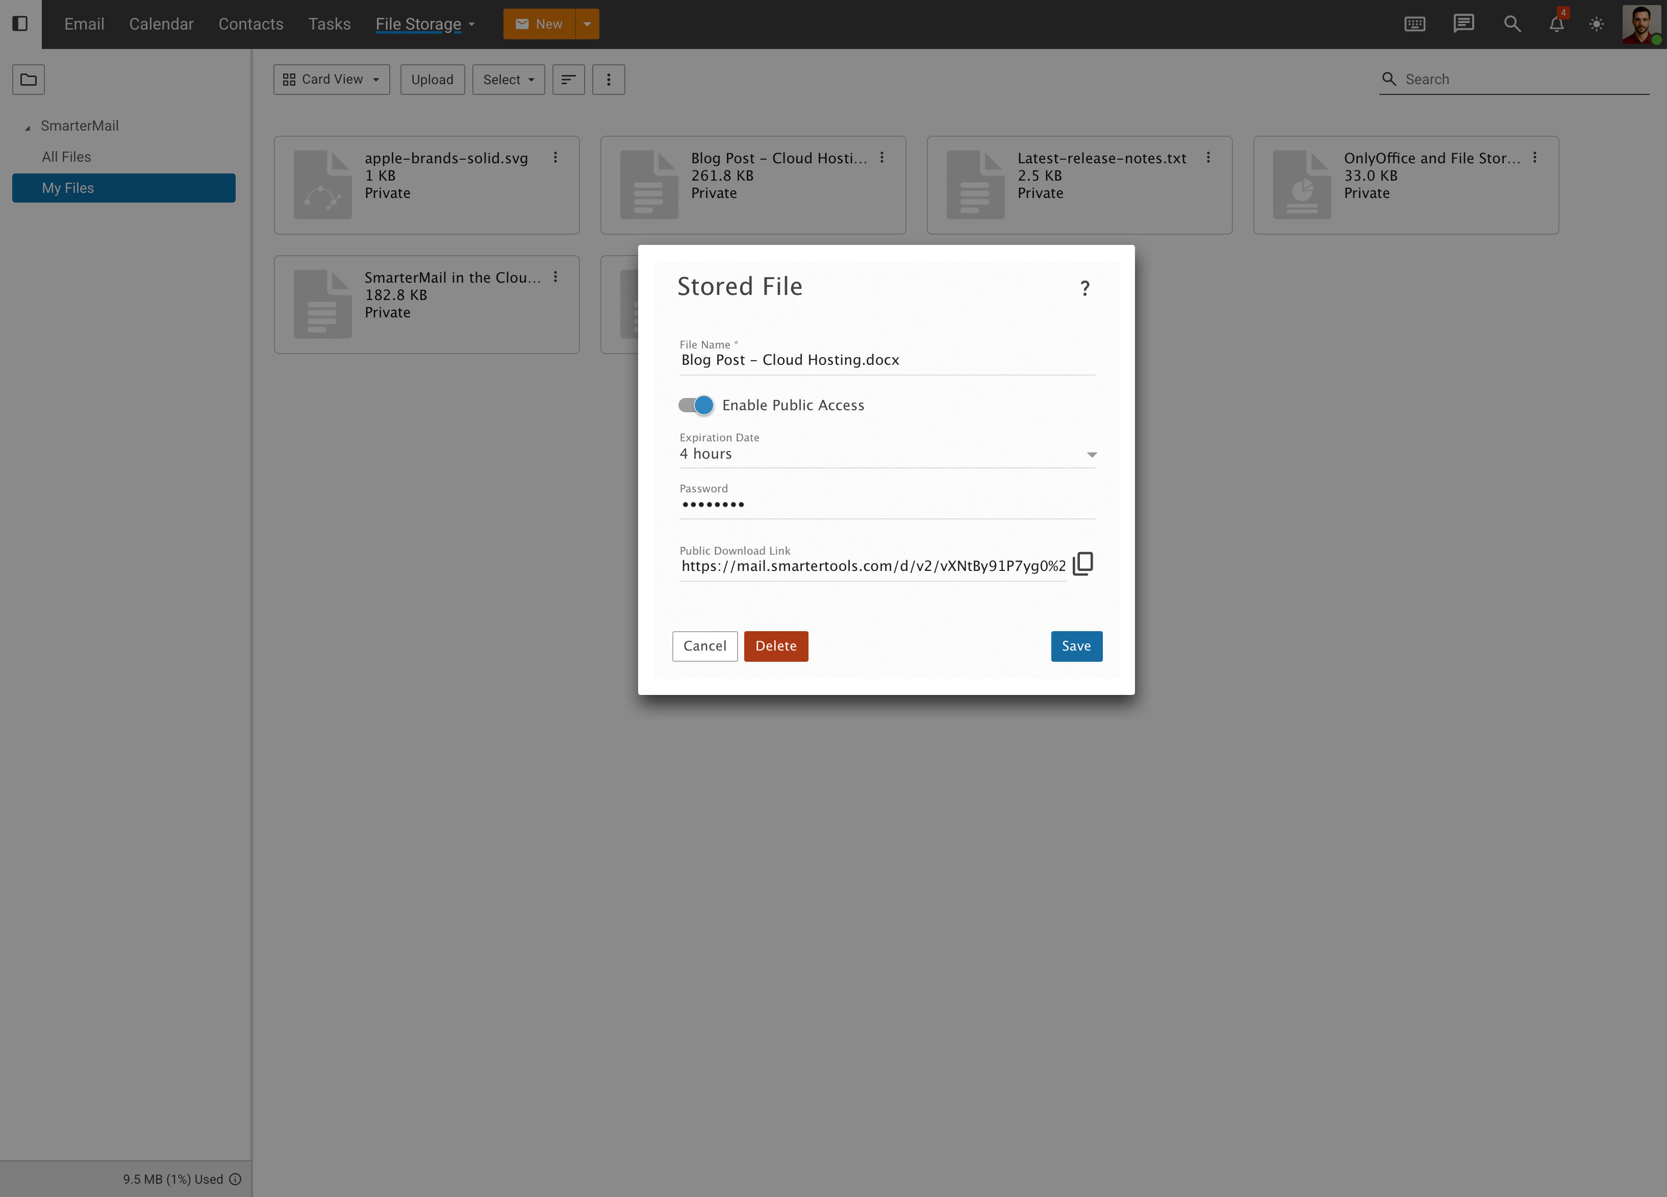Open the Contacts section
Screen dimensions: 1667x1197
point(250,24)
